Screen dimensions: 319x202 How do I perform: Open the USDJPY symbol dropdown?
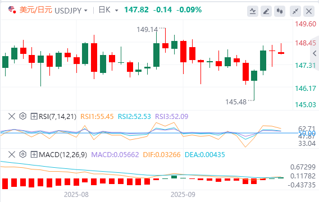click(x=71, y=10)
